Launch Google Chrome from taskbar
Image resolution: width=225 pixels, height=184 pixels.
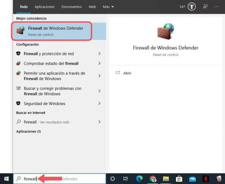(x=153, y=179)
